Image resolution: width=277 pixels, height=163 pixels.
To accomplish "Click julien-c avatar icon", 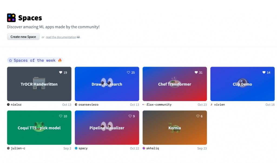I will point(8,148).
